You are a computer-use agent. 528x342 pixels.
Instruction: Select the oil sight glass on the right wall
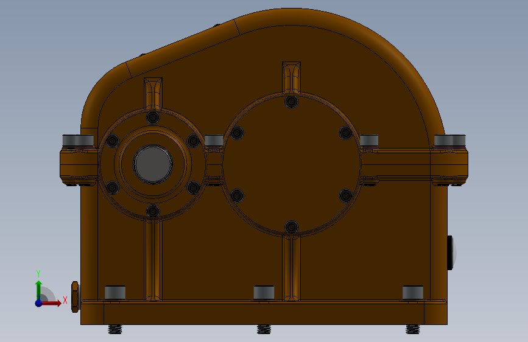(451, 253)
